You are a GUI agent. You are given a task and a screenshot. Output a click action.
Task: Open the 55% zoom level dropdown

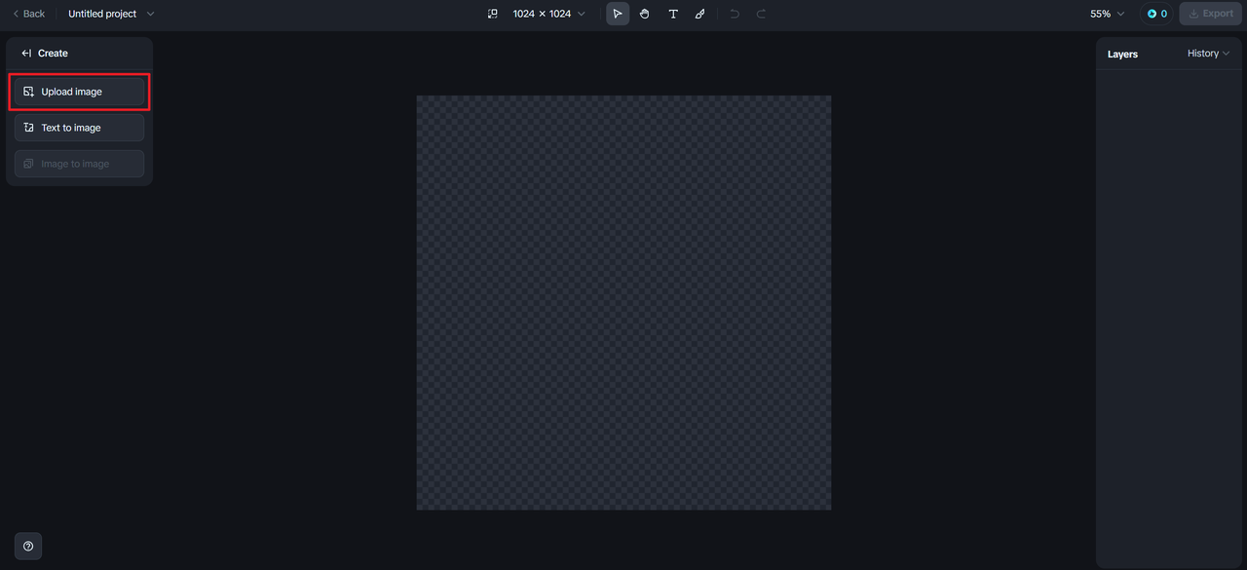tap(1108, 14)
